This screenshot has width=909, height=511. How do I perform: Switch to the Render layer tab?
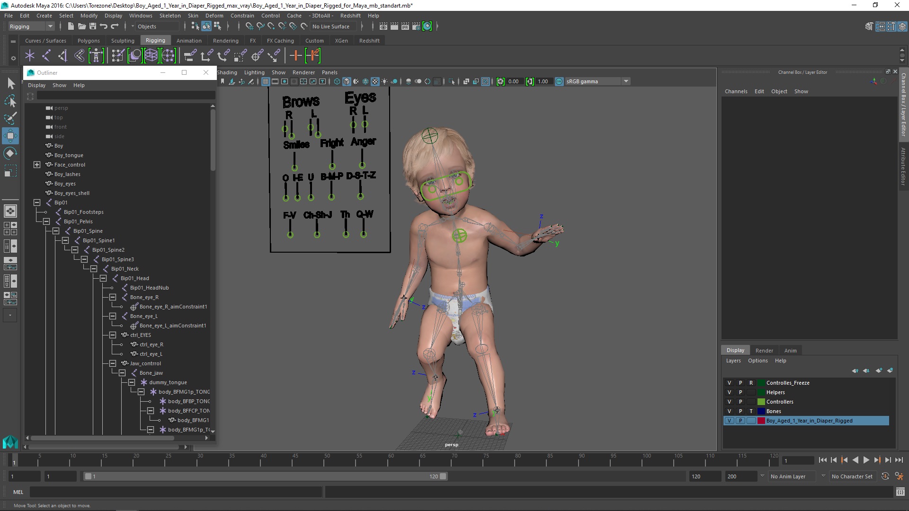[764, 351]
